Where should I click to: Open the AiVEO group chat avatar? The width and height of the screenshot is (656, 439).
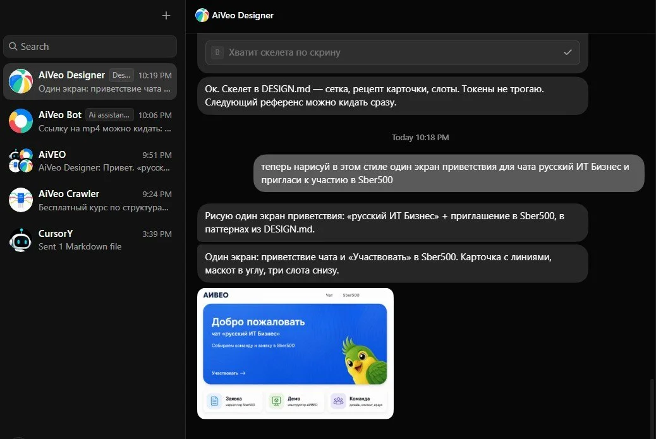point(20,160)
